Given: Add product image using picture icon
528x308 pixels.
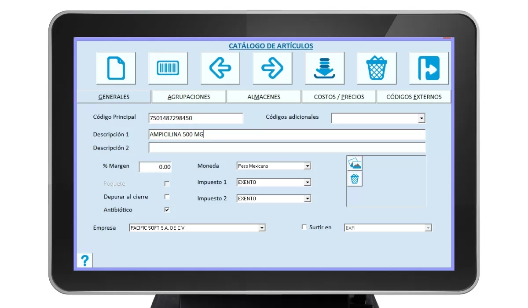Looking at the screenshot, I should point(355,164).
